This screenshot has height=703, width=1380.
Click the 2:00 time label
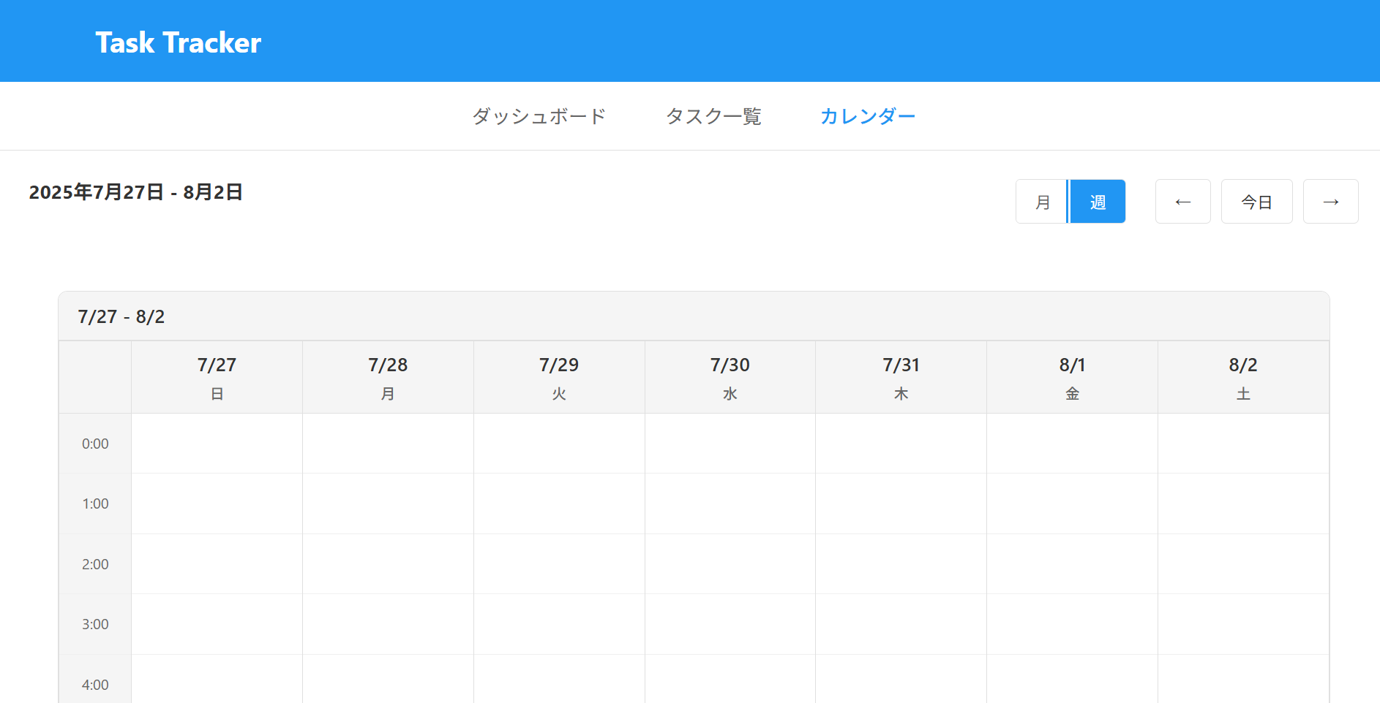point(95,564)
